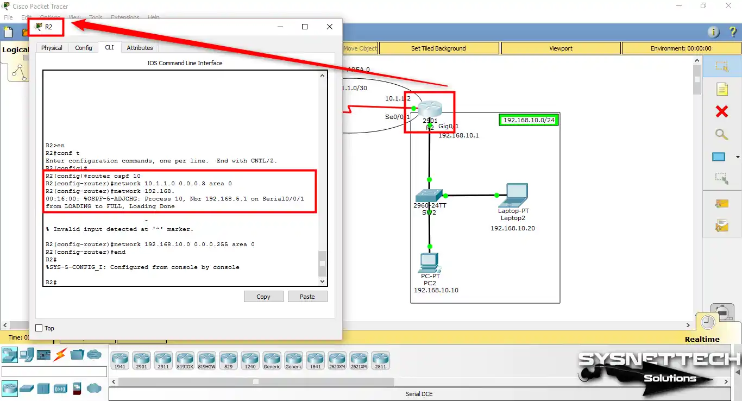Image resolution: width=742 pixels, height=401 pixels.
Task: Switch to Realtime mode tab
Action: click(702, 339)
